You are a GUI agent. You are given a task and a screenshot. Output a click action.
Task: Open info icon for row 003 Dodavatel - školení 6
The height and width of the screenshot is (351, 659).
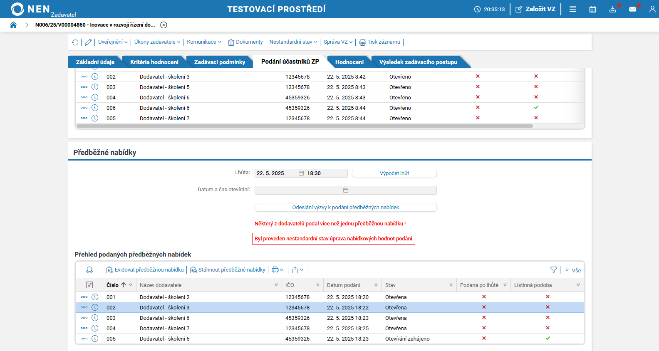point(95,318)
